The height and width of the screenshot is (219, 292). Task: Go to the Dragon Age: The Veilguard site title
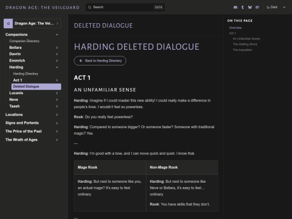click(x=43, y=8)
